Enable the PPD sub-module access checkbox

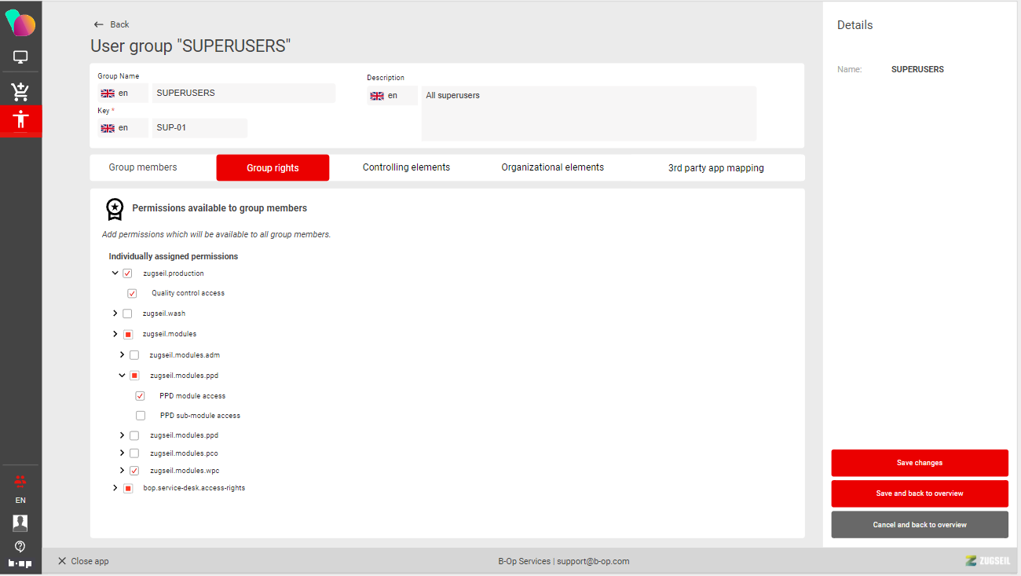pyautogui.click(x=141, y=416)
